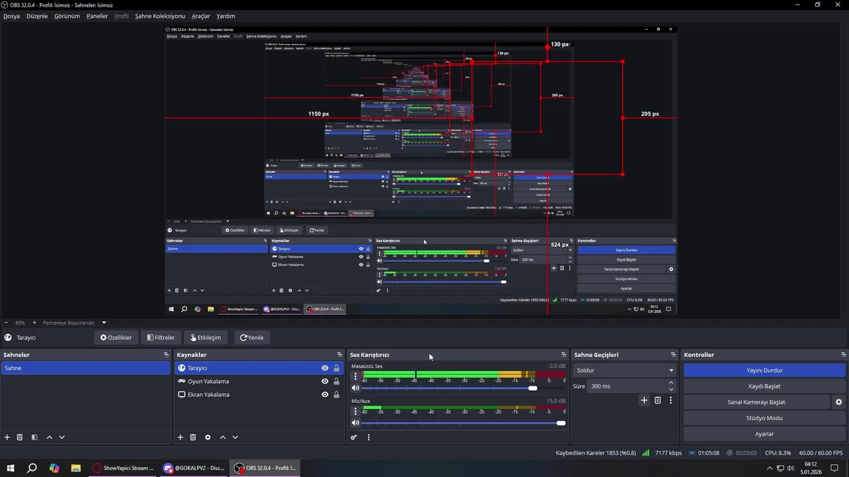The height and width of the screenshot is (477, 849).
Task: Open the Düzenle menu
Action: click(37, 16)
